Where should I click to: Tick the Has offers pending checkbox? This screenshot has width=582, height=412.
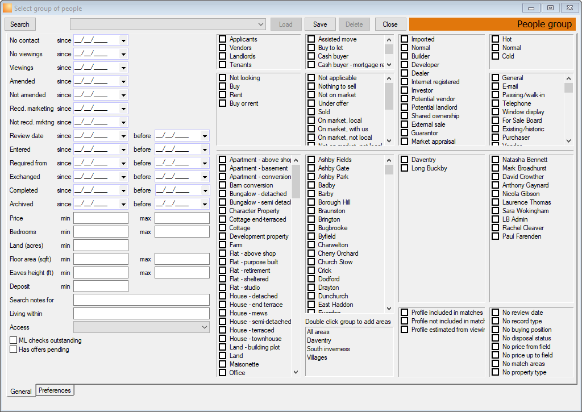[14, 349]
